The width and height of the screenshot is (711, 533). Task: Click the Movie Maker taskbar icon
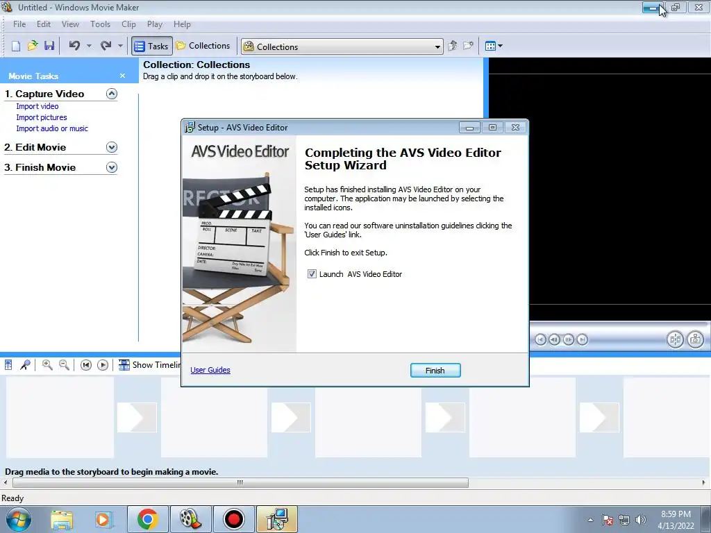pyautogui.click(x=190, y=519)
